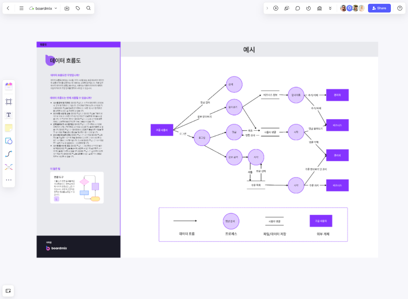Select the Shape tool
408x299 pixels.
tap(9, 141)
